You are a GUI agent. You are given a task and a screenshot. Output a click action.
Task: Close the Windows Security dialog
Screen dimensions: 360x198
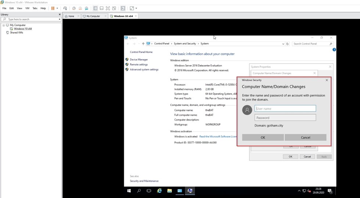(x=327, y=80)
